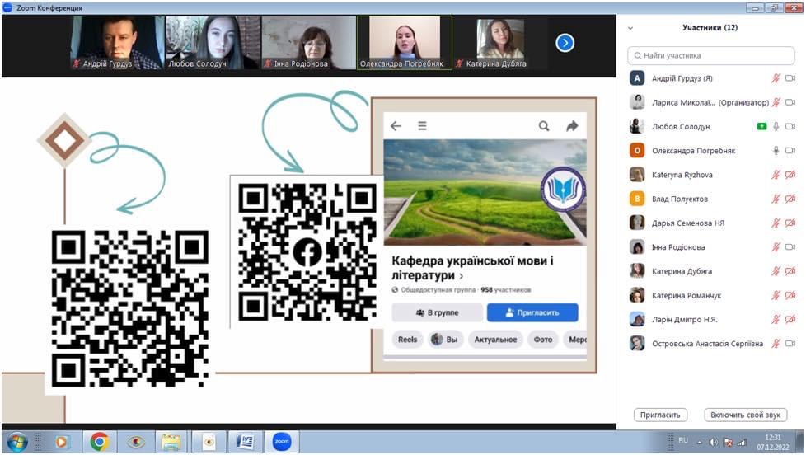Click participant name Олександра Погребняк in list
This screenshot has width=806, height=455.
click(x=693, y=151)
